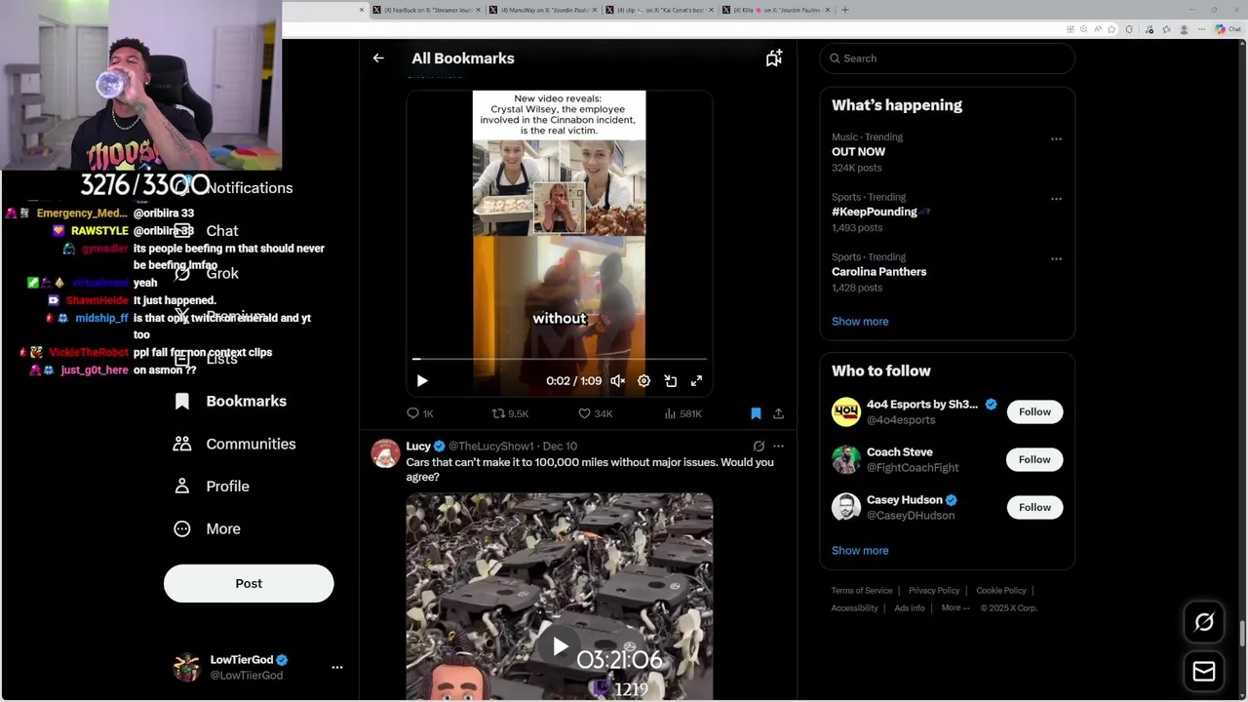
Task: Switch to ManuWay on X browser tab
Action: click(x=542, y=10)
